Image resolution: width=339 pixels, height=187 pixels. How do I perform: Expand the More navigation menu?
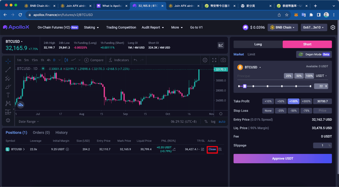[177, 27]
